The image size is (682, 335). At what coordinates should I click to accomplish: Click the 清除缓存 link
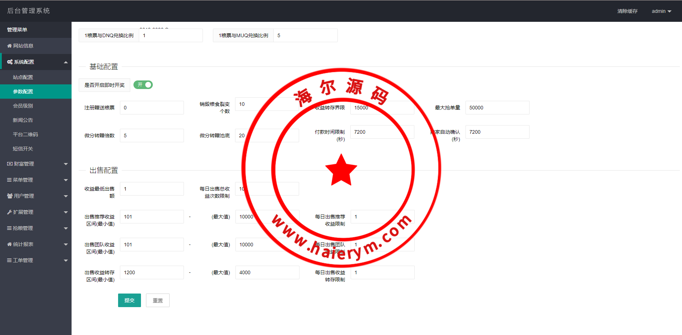[627, 11]
